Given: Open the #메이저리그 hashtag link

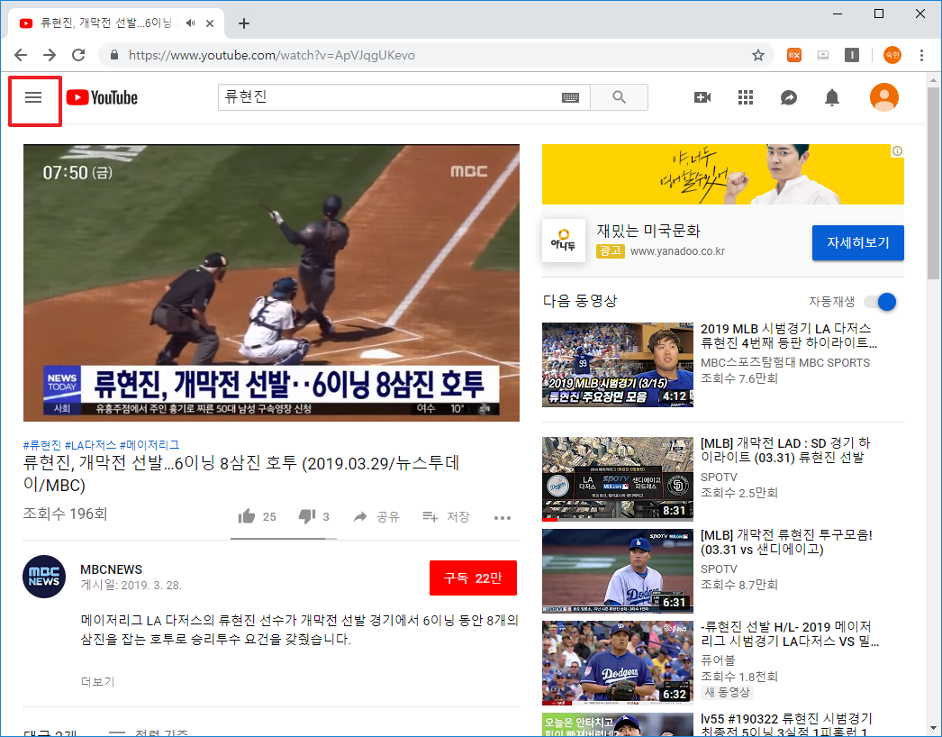Looking at the screenshot, I should tap(149, 445).
